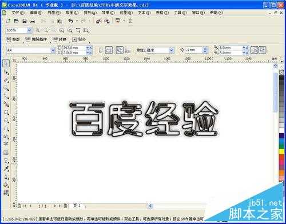Pick the yellow palette swatch
Screen dimensions: 286x224
click(281, 151)
